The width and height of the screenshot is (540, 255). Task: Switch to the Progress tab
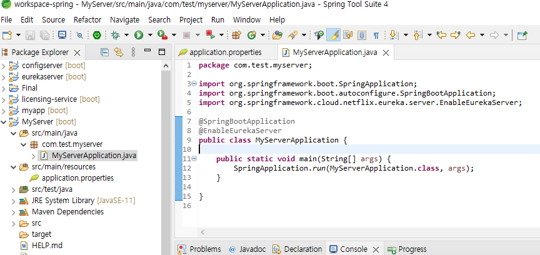pyautogui.click(x=407, y=249)
